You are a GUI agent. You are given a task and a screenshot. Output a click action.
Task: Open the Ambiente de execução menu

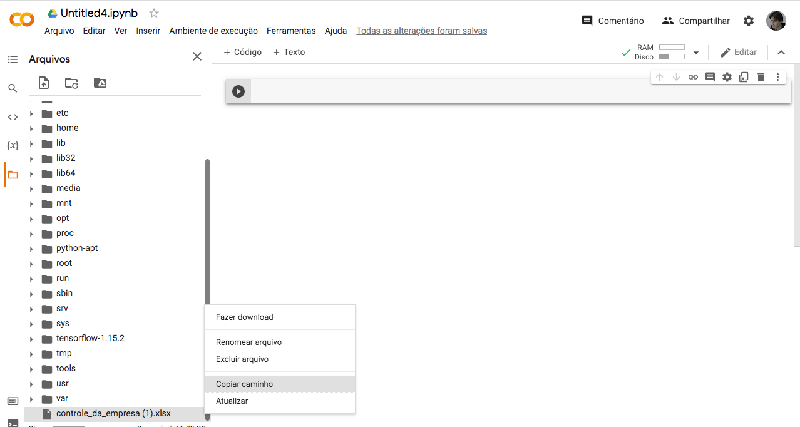[213, 30]
